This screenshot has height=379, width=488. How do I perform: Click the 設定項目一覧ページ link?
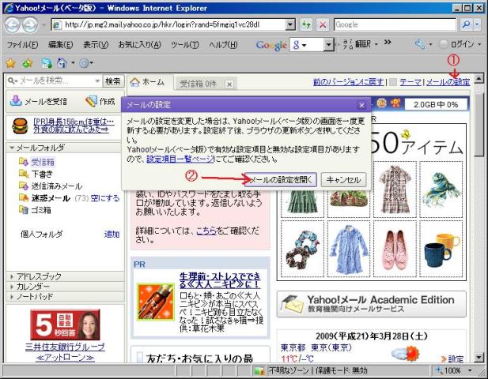pyautogui.click(x=180, y=159)
